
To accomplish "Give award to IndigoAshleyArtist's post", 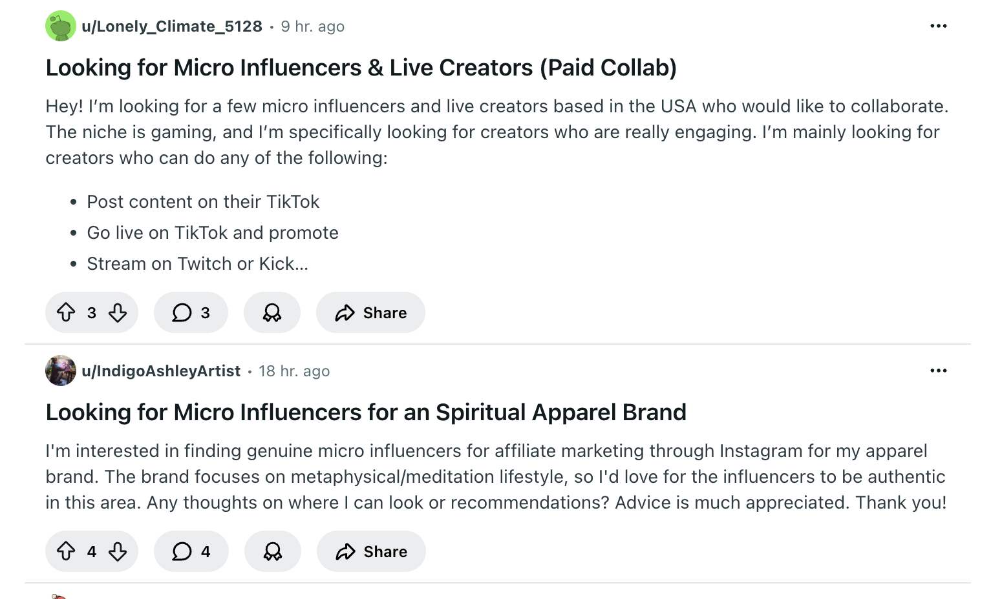I will (273, 552).
